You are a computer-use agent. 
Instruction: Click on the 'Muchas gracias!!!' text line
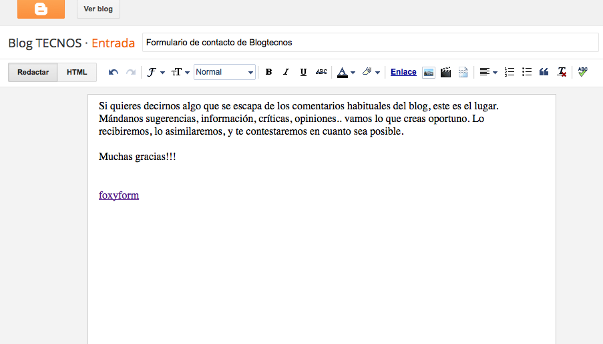138,157
